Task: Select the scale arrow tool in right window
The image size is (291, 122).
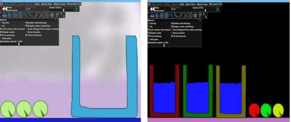Action: click(205, 16)
